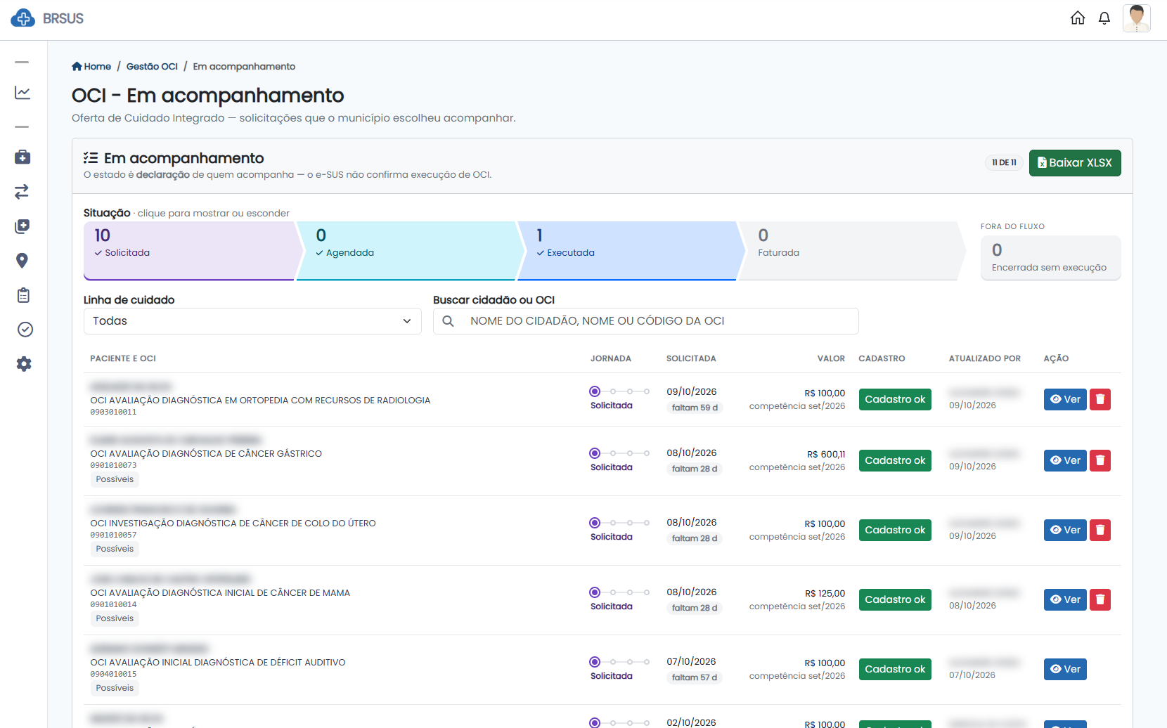Open the user avatar menu

[1137, 18]
